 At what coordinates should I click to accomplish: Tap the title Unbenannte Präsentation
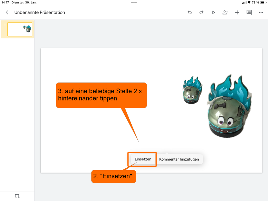40,12
